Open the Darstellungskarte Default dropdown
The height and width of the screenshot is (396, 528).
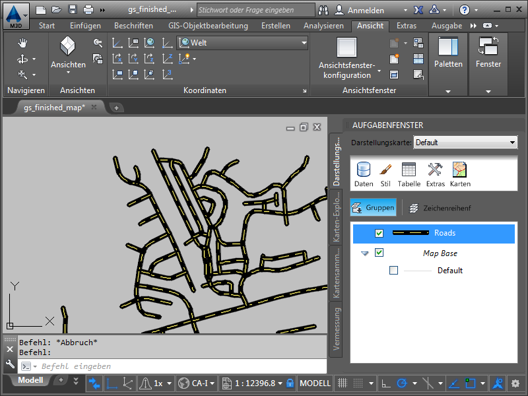(465, 143)
